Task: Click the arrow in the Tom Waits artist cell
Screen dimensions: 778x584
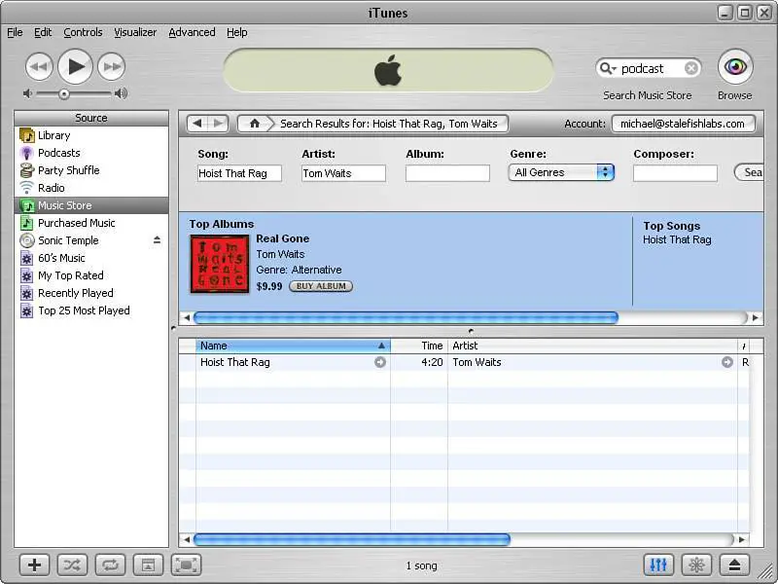Action: coord(726,362)
